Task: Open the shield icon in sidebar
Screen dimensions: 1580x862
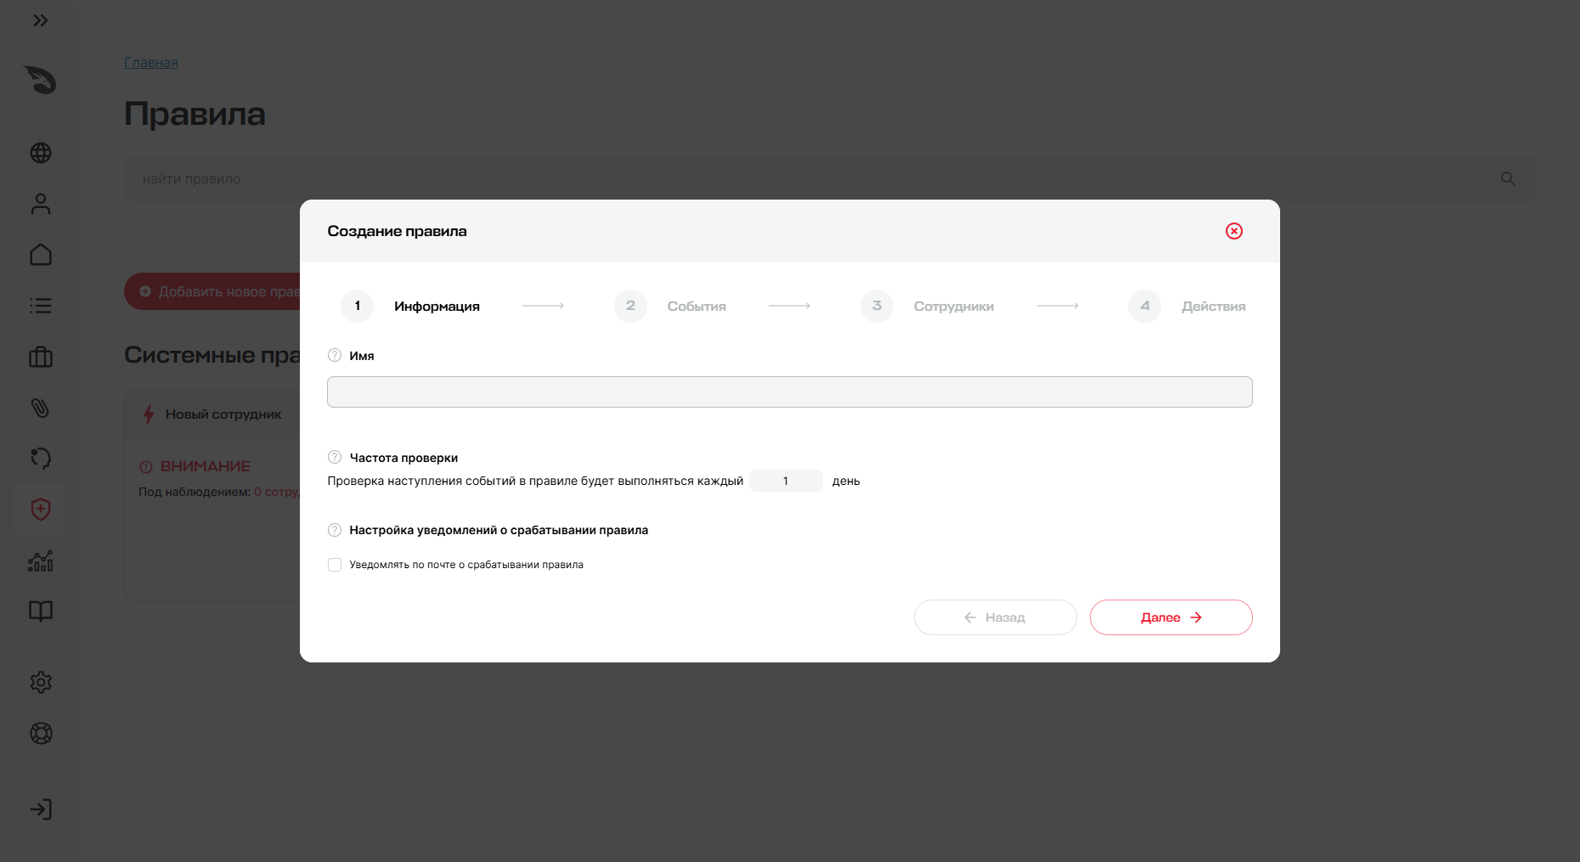Action: 41,510
